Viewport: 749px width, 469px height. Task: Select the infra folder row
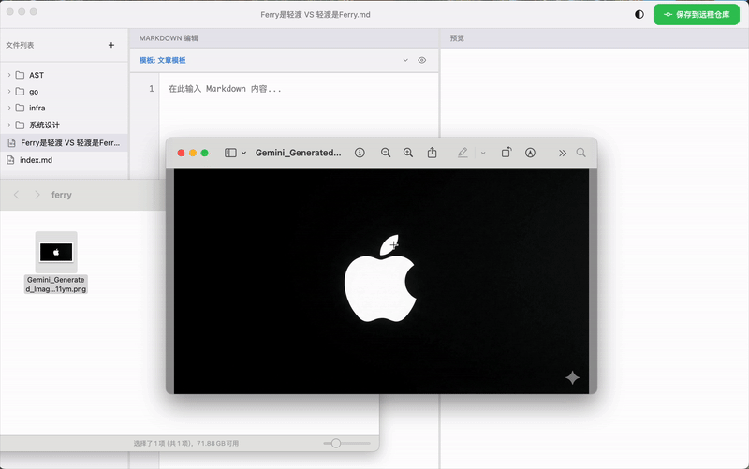point(64,108)
